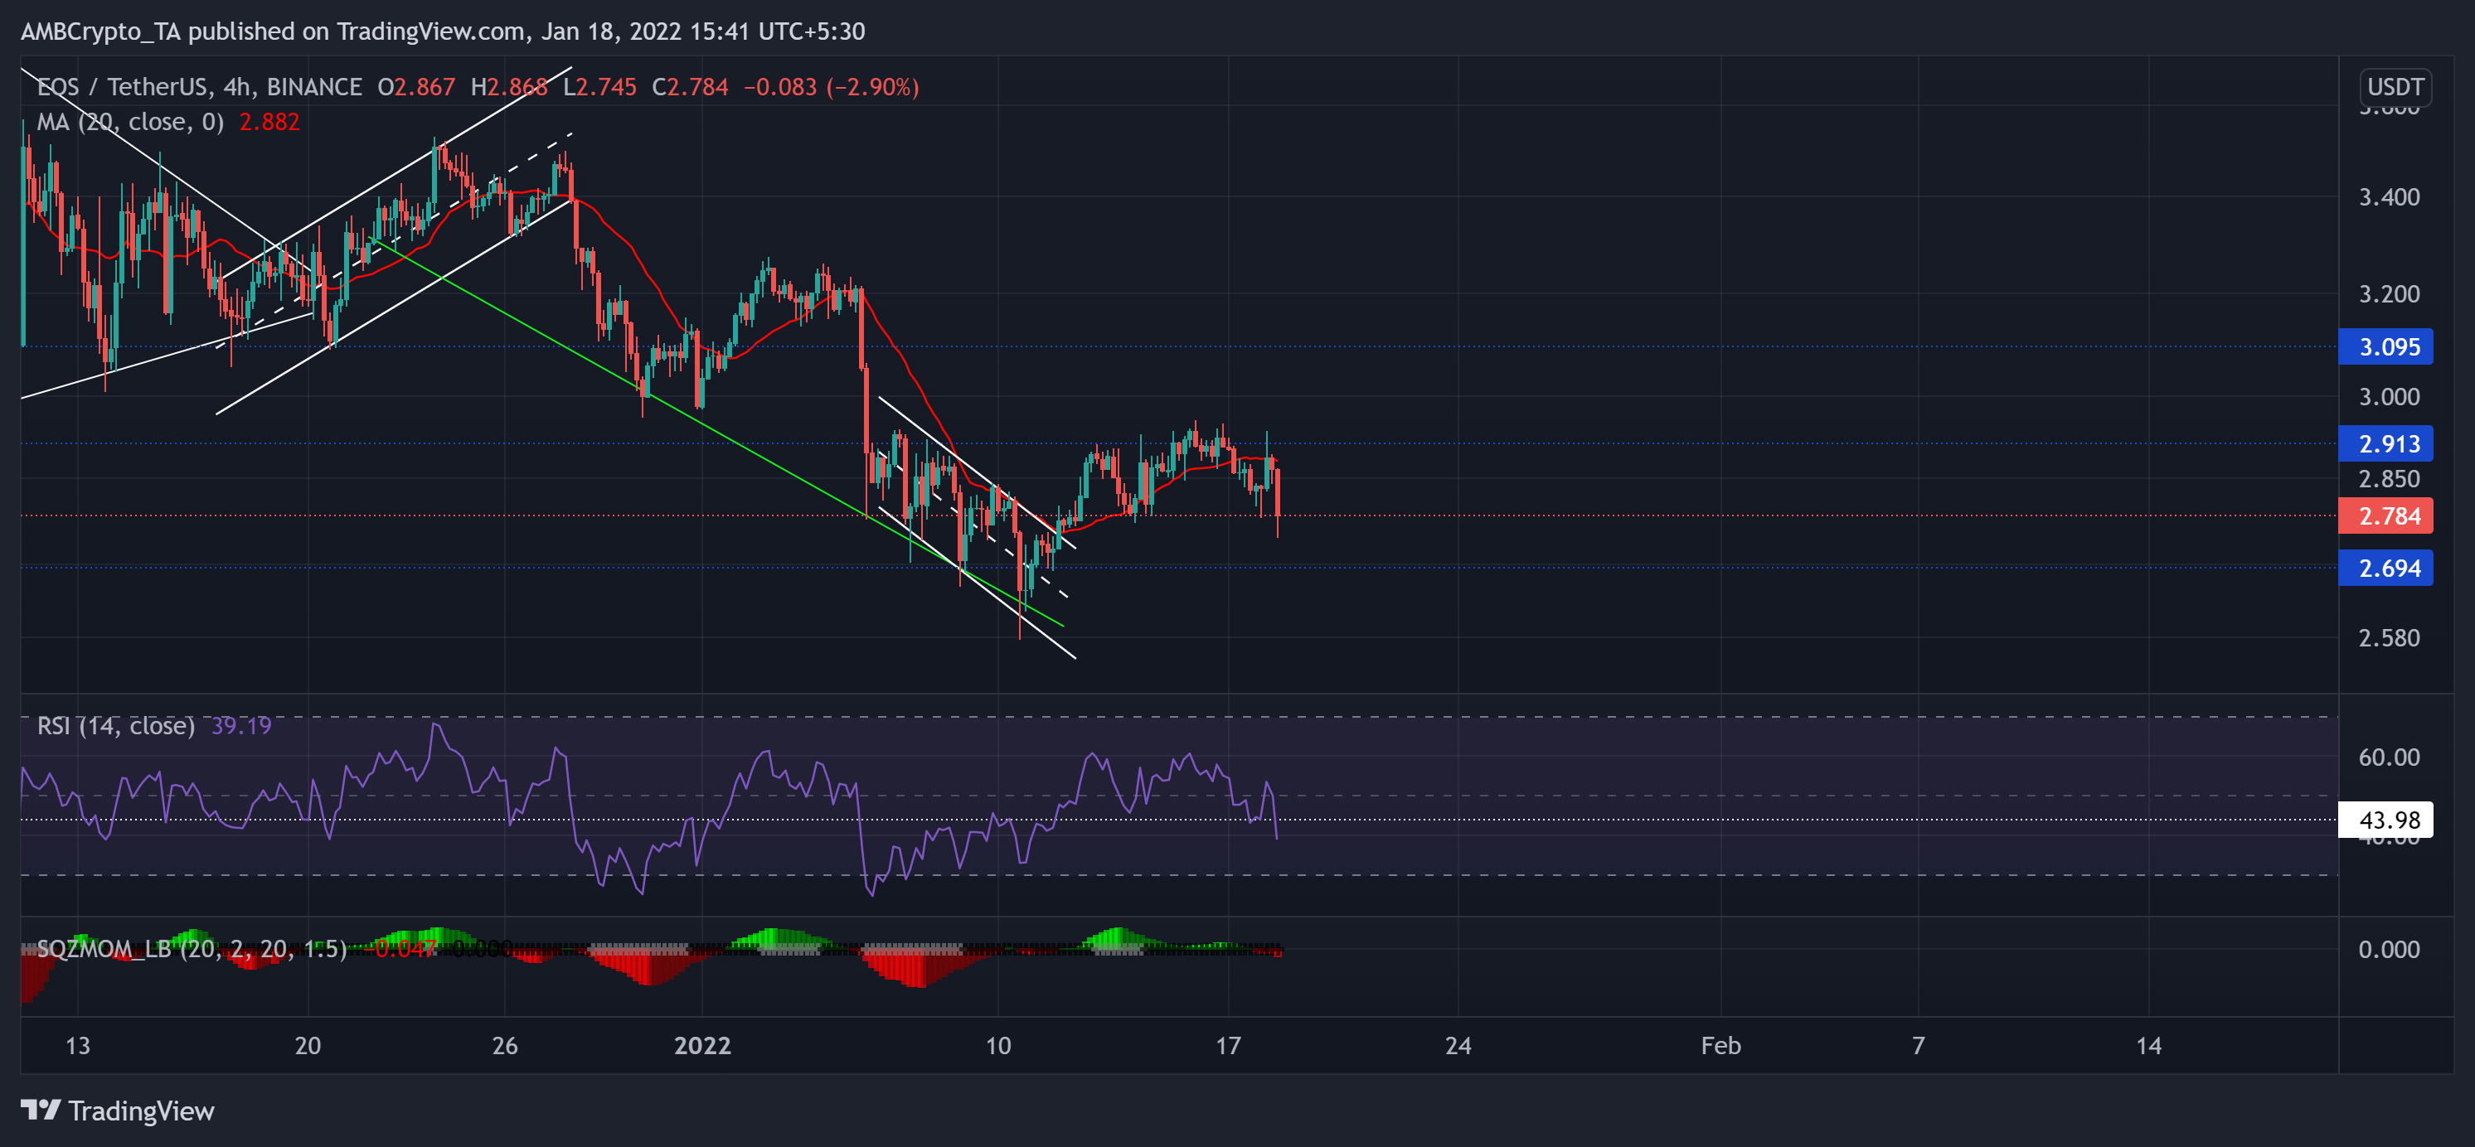Click the EOS / TetherUS symbol title
The width and height of the screenshot is (2475, 1147).
pyautogui.click(x=123, y=87)
